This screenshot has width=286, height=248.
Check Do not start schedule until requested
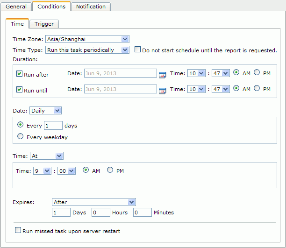point(137,50)
